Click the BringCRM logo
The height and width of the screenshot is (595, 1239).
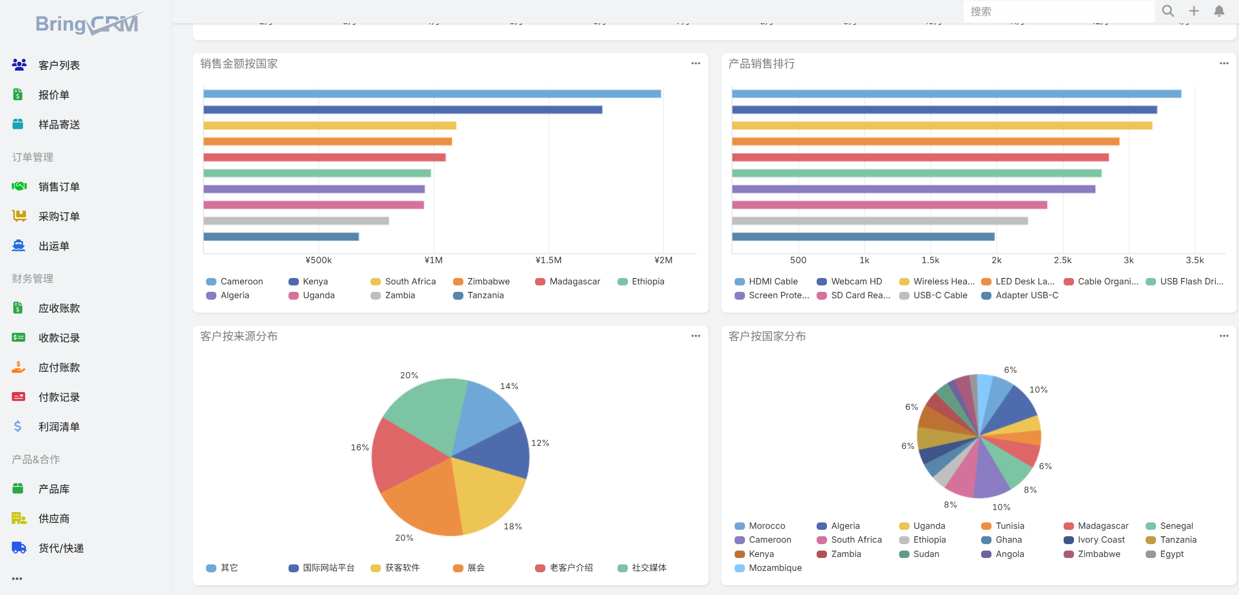tap(88, 23)
